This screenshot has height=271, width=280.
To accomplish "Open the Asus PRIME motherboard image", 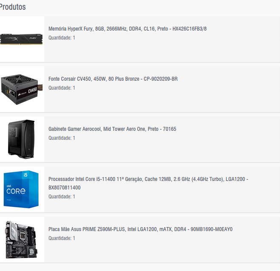I will (x=21, y=240).
